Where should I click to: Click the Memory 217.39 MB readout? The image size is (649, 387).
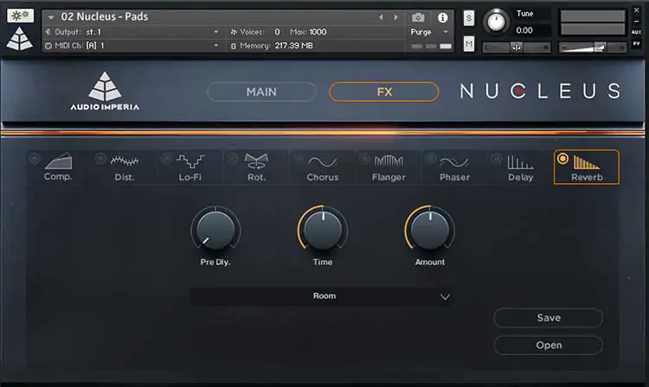pyautogui.click(x=294, y=46)
